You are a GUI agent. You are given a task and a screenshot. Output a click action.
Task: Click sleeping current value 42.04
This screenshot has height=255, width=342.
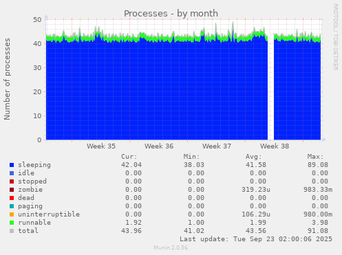[x=131, y=165]
